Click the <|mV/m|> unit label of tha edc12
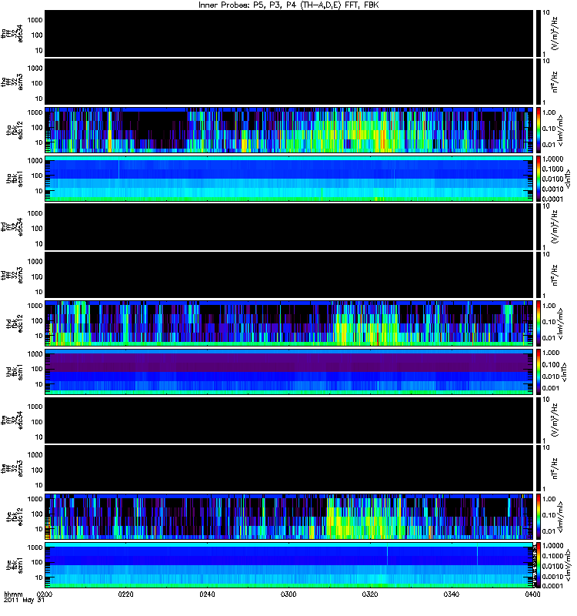The height and width of the screenshot is (616, 577). tap(561, 131)
